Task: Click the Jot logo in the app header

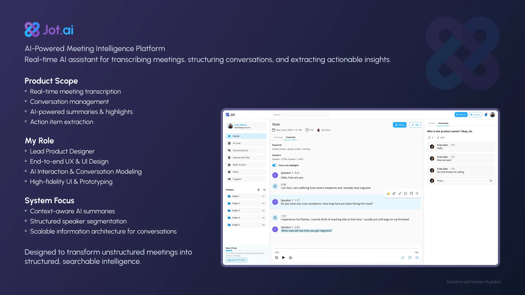Action: (x=230, y=115)
